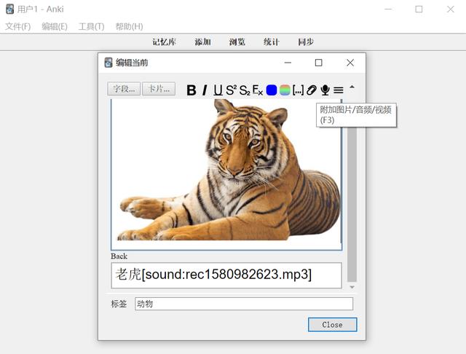The image size is (466, 354).
Task: Click 统计 in Anki main toolbar
Action: (x=271, y=42)
